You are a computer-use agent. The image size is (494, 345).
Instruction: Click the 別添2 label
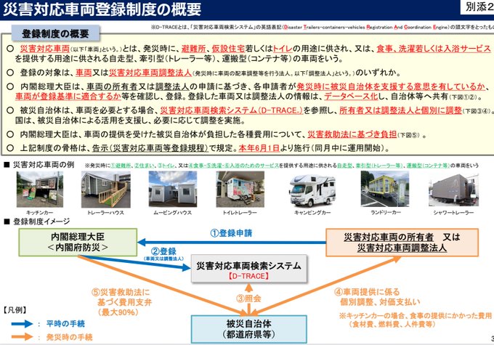479,7
